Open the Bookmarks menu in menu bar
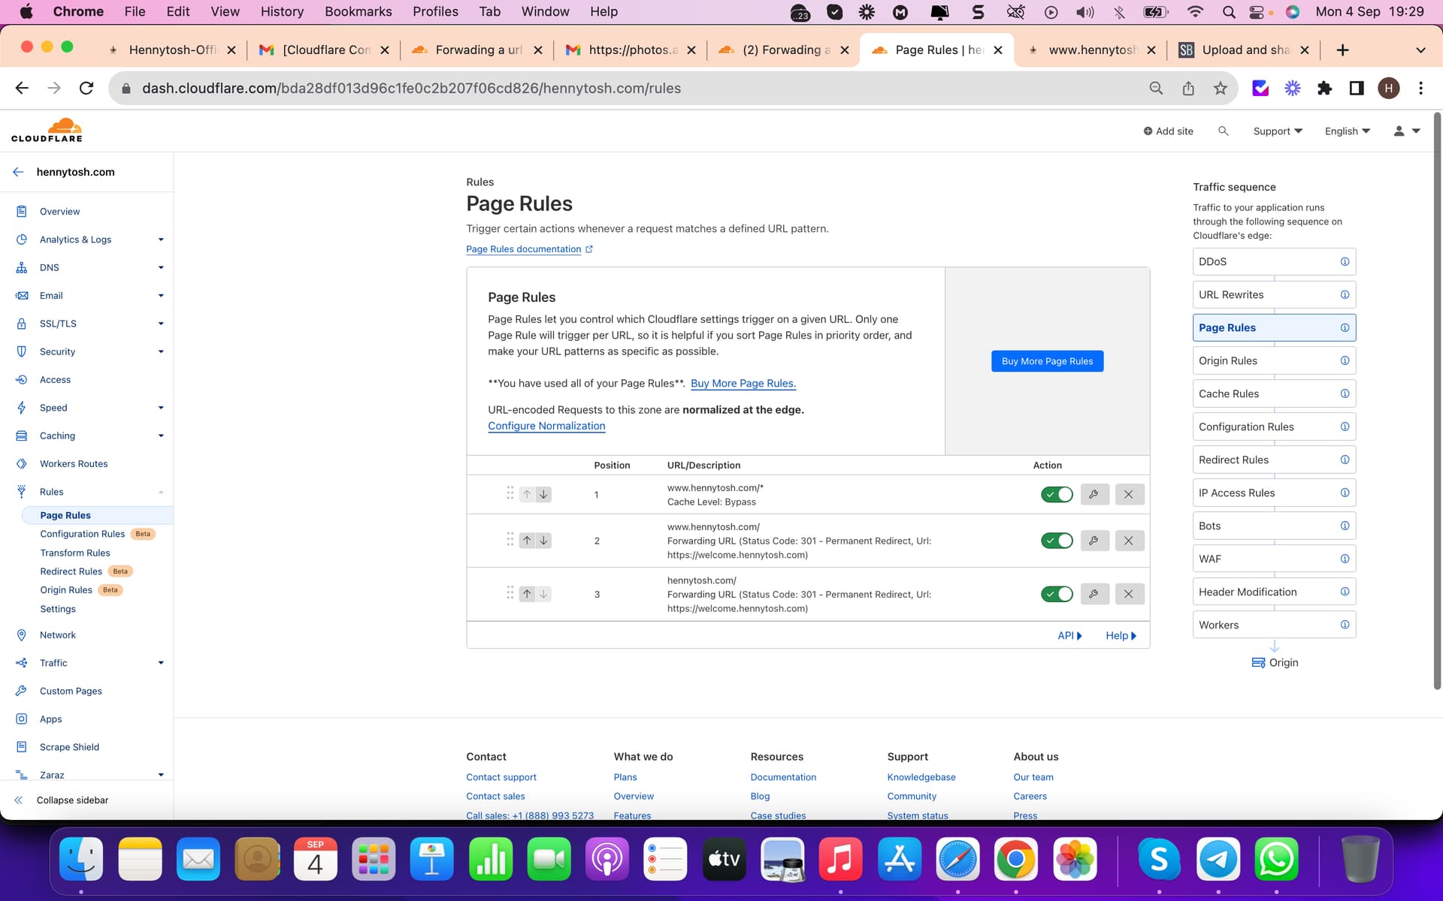This screenshot has width=1443, height=901. [358, 11]
